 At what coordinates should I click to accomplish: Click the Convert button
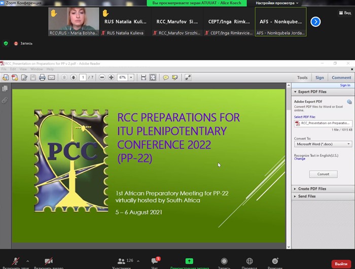coord(323,174)
